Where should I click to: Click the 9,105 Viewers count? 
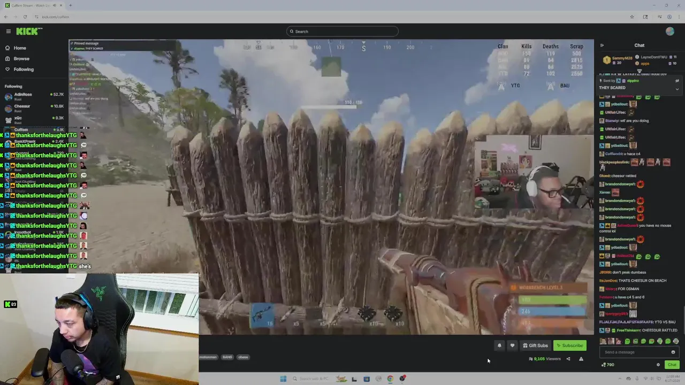tap(544, 359)
